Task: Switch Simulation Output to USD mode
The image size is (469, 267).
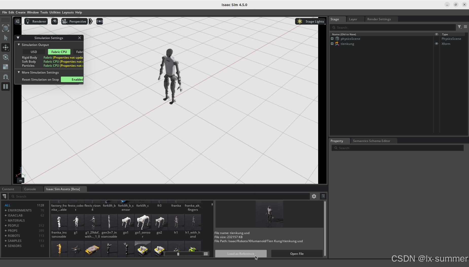Action: pos(34,52)
